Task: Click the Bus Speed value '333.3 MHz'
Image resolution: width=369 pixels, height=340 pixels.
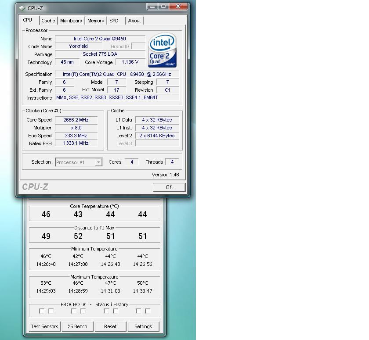Action: 76,136
